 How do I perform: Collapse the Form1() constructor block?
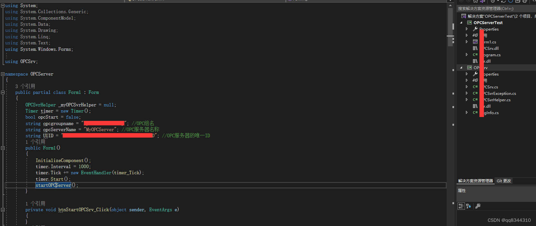tap(3, 148)
